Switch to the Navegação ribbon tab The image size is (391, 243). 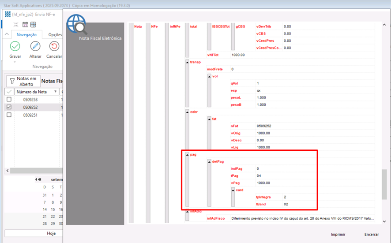point(26,34)
